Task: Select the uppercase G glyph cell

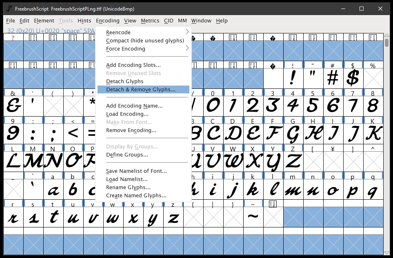Action: pos(293,134)
